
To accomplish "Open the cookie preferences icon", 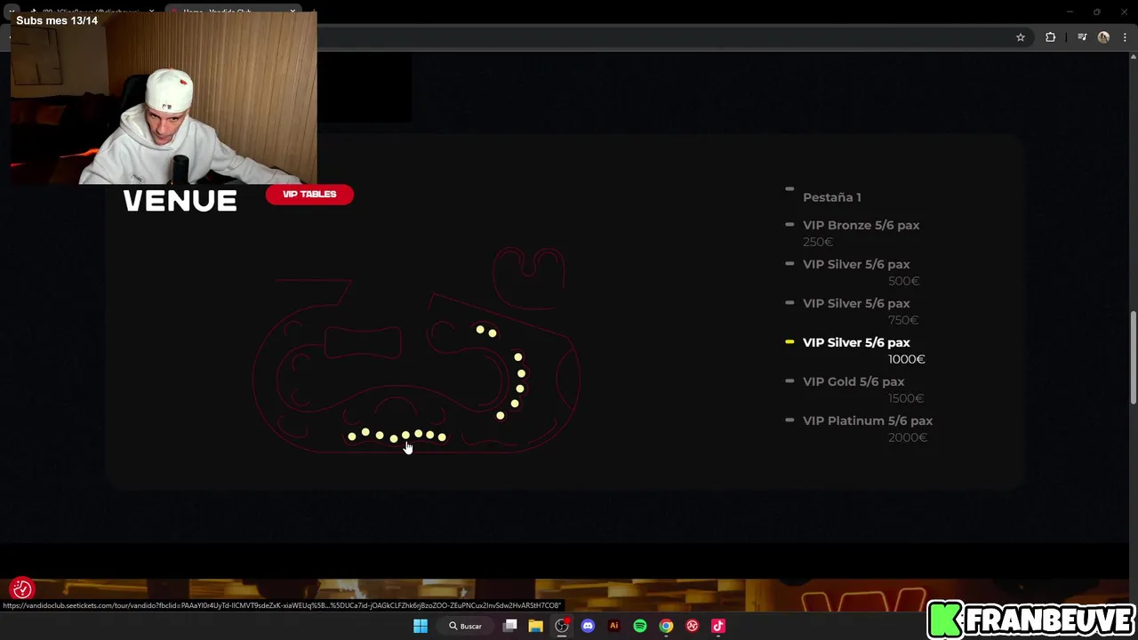I will coord(22,588).
